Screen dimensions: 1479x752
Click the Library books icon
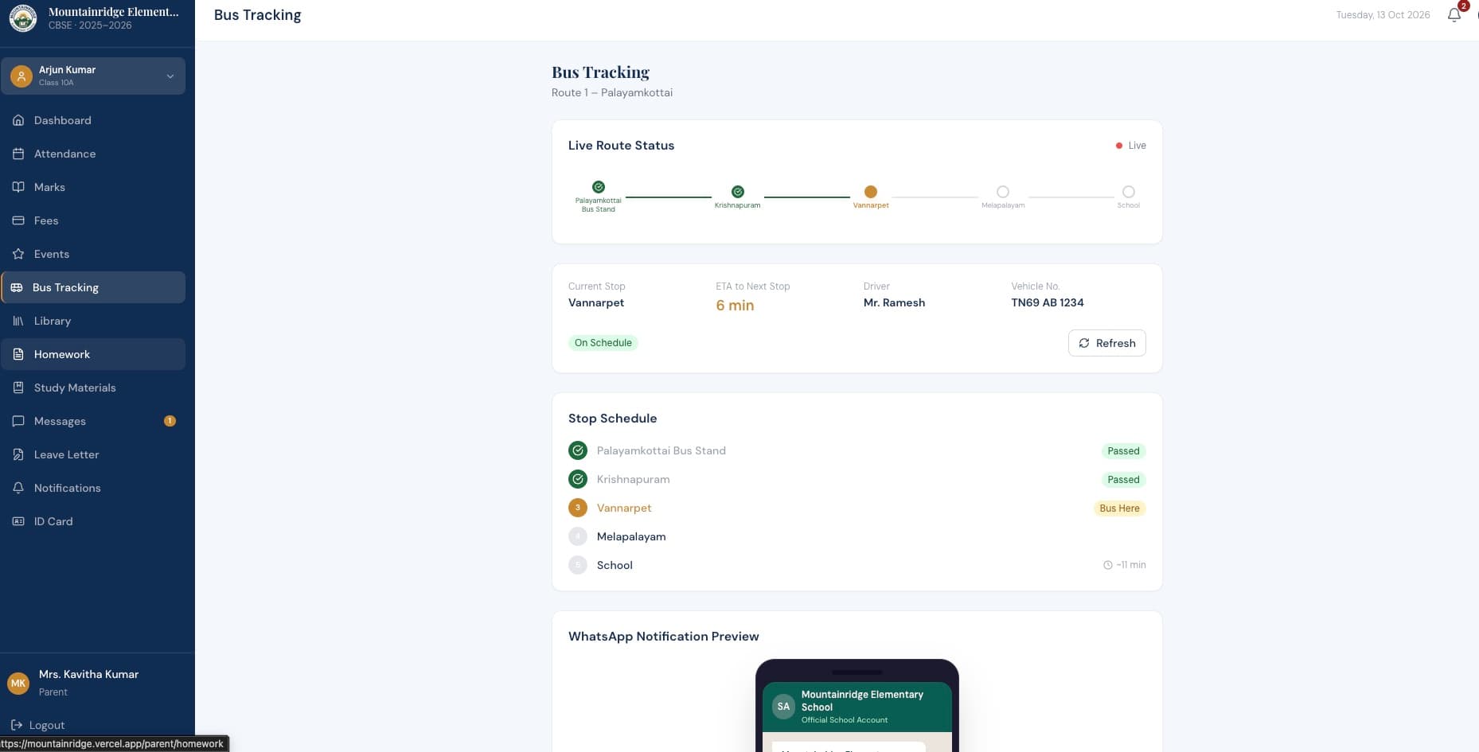tap(18, 321)
